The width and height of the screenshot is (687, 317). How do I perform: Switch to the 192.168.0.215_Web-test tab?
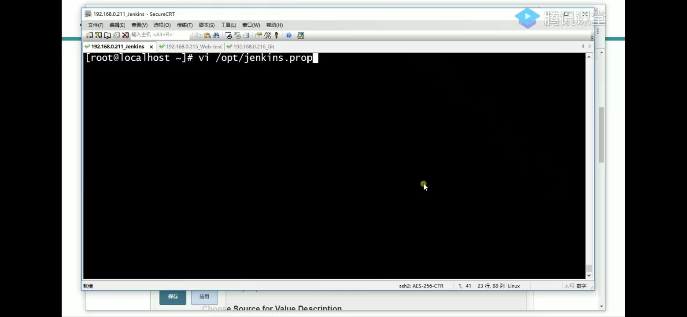click(x=190, y=47)
